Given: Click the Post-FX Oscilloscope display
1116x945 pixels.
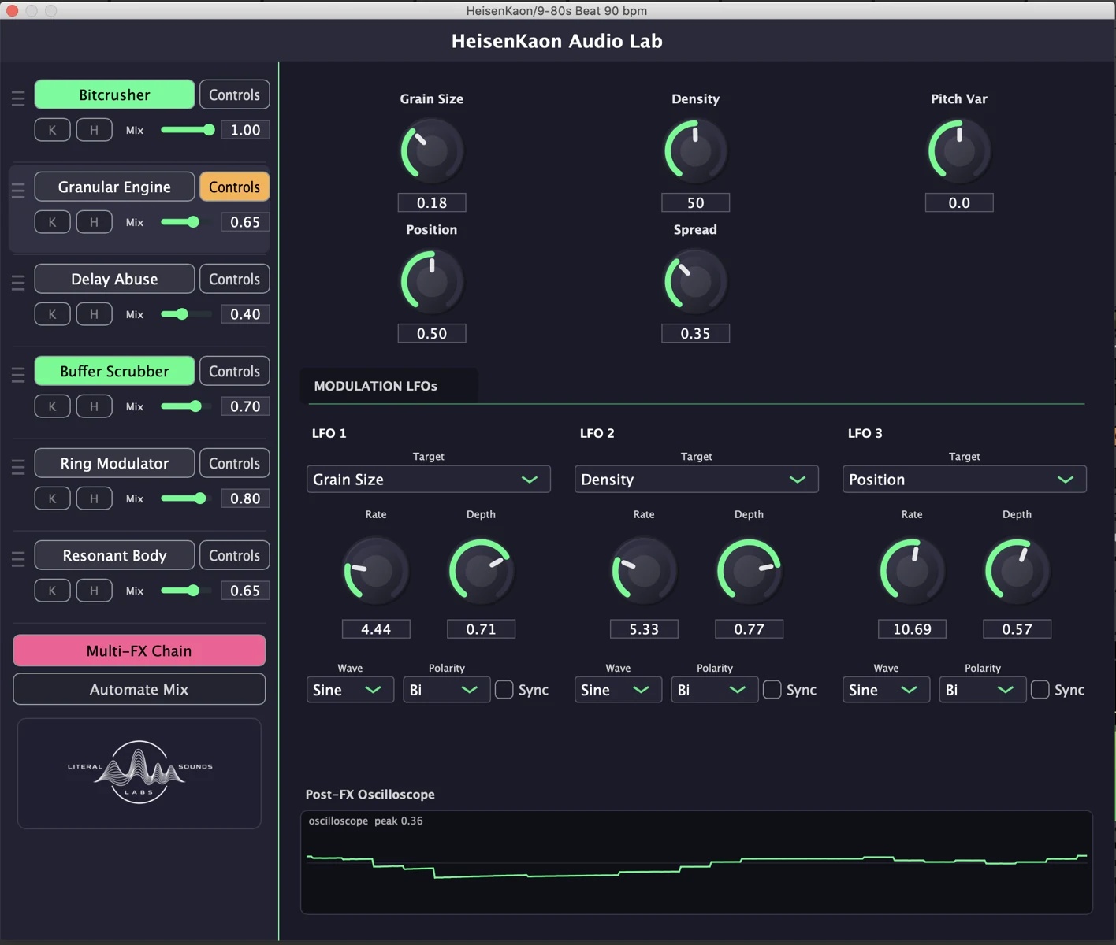Looking at the screenshot, I should coord(697,862).
